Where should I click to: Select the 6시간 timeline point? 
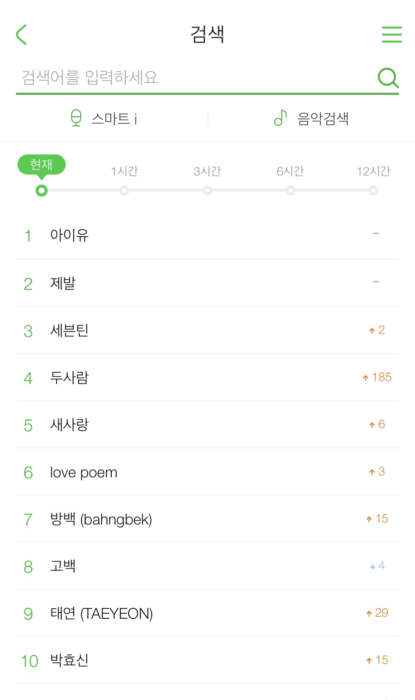click(x=290, y=191)
